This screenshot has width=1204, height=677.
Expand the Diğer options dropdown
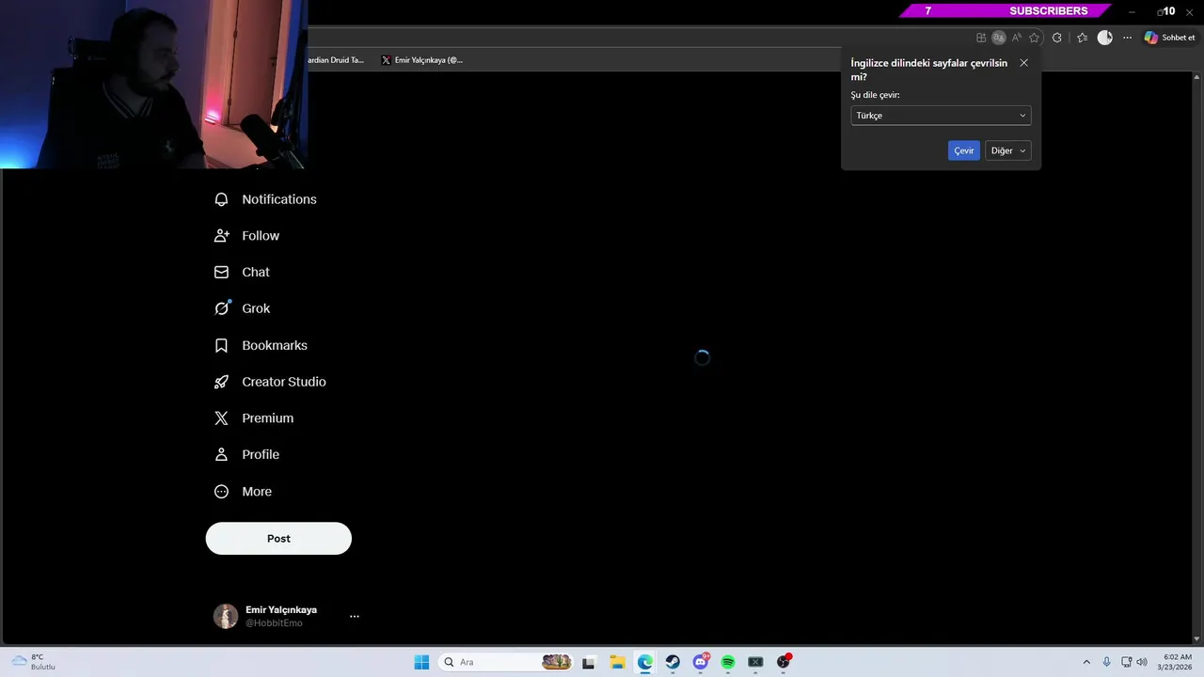[x=1008, y=150]
